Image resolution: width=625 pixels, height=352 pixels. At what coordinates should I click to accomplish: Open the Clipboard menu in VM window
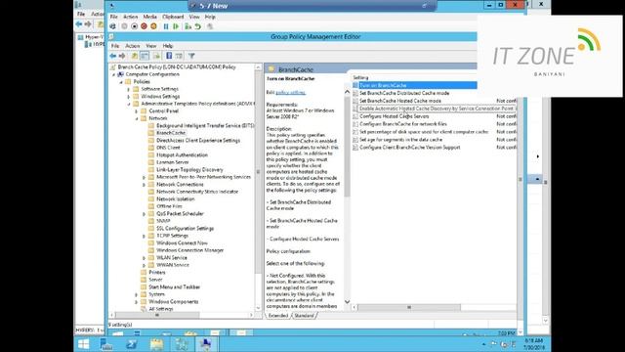pos(173,17)
